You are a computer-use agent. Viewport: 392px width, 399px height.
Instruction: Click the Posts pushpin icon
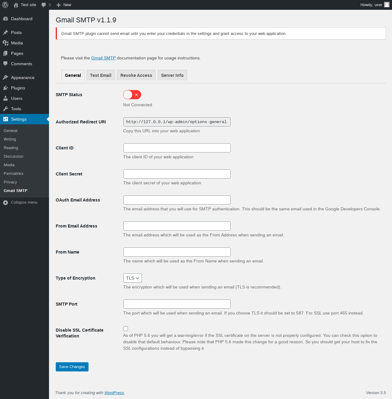click(x=6, y=32)
